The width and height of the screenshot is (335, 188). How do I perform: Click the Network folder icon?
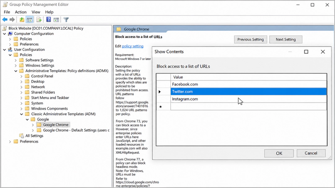(27, 87)
